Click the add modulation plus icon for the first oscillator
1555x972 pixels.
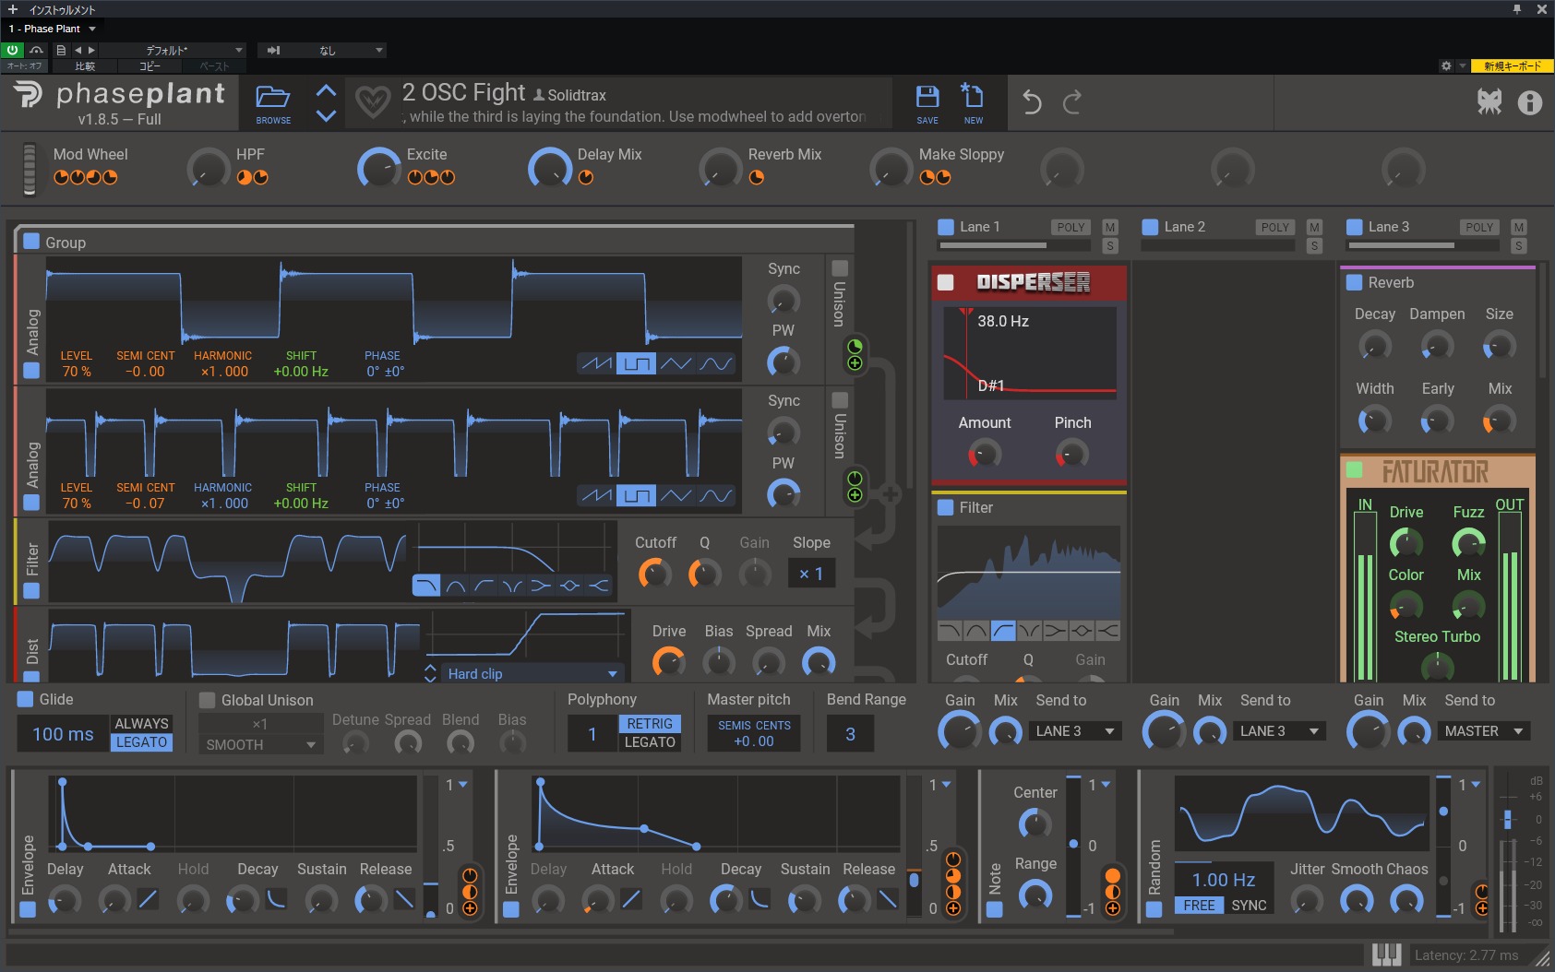pos(855,363)
